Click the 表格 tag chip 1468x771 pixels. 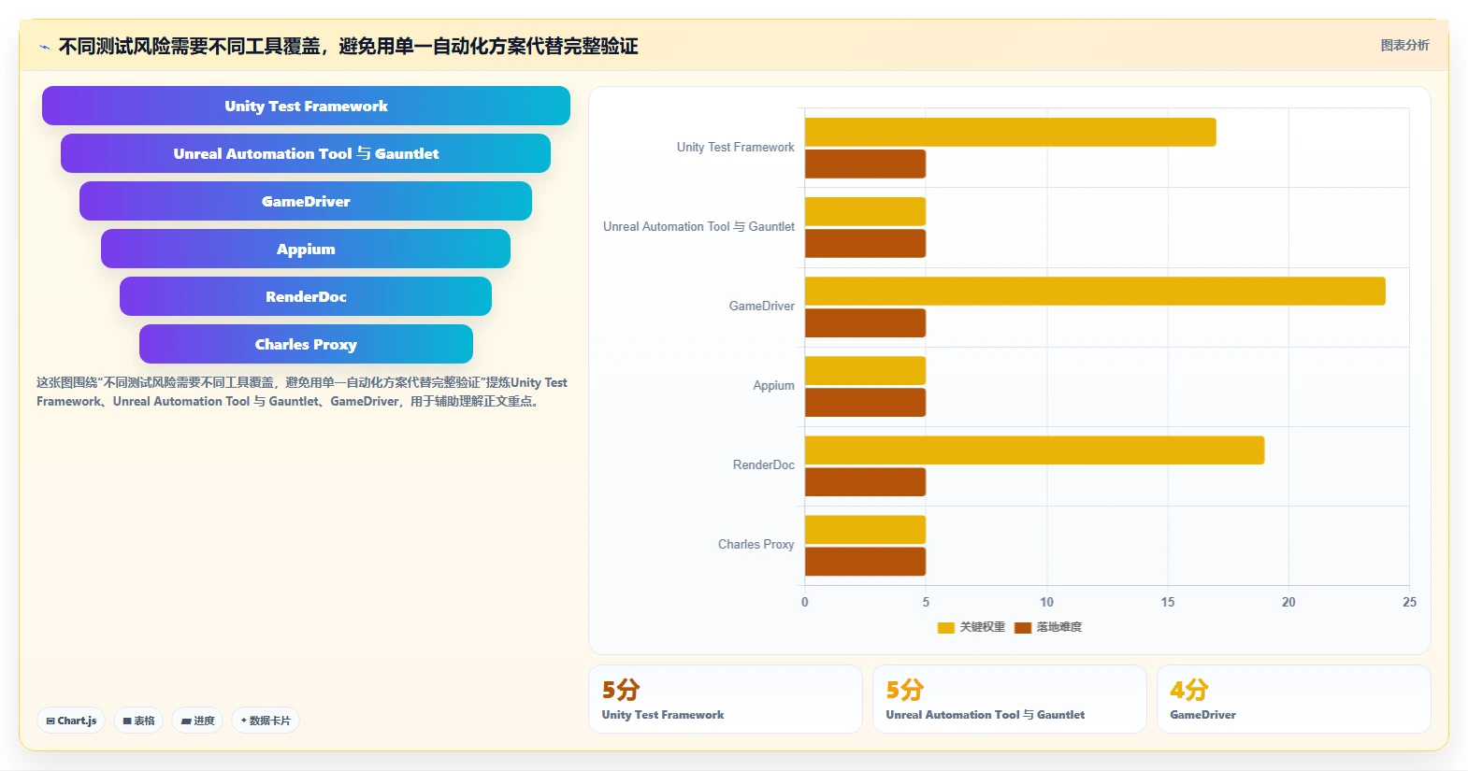[138, 721]
